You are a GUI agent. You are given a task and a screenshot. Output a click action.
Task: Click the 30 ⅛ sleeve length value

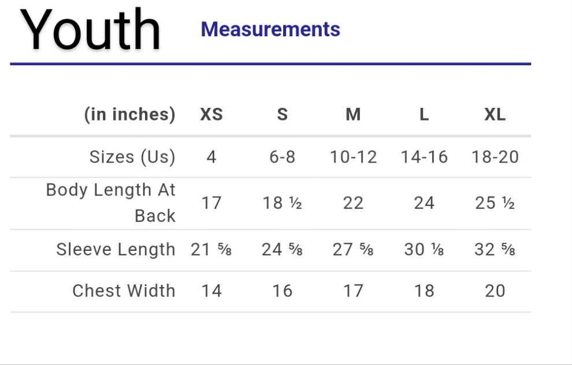tap(424, 250)
